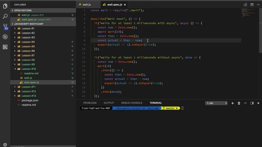The height and width of the screenshot is (147, 262).
Task: Expand the Lesson #1 folder
Action: click(x=43, y=29)
